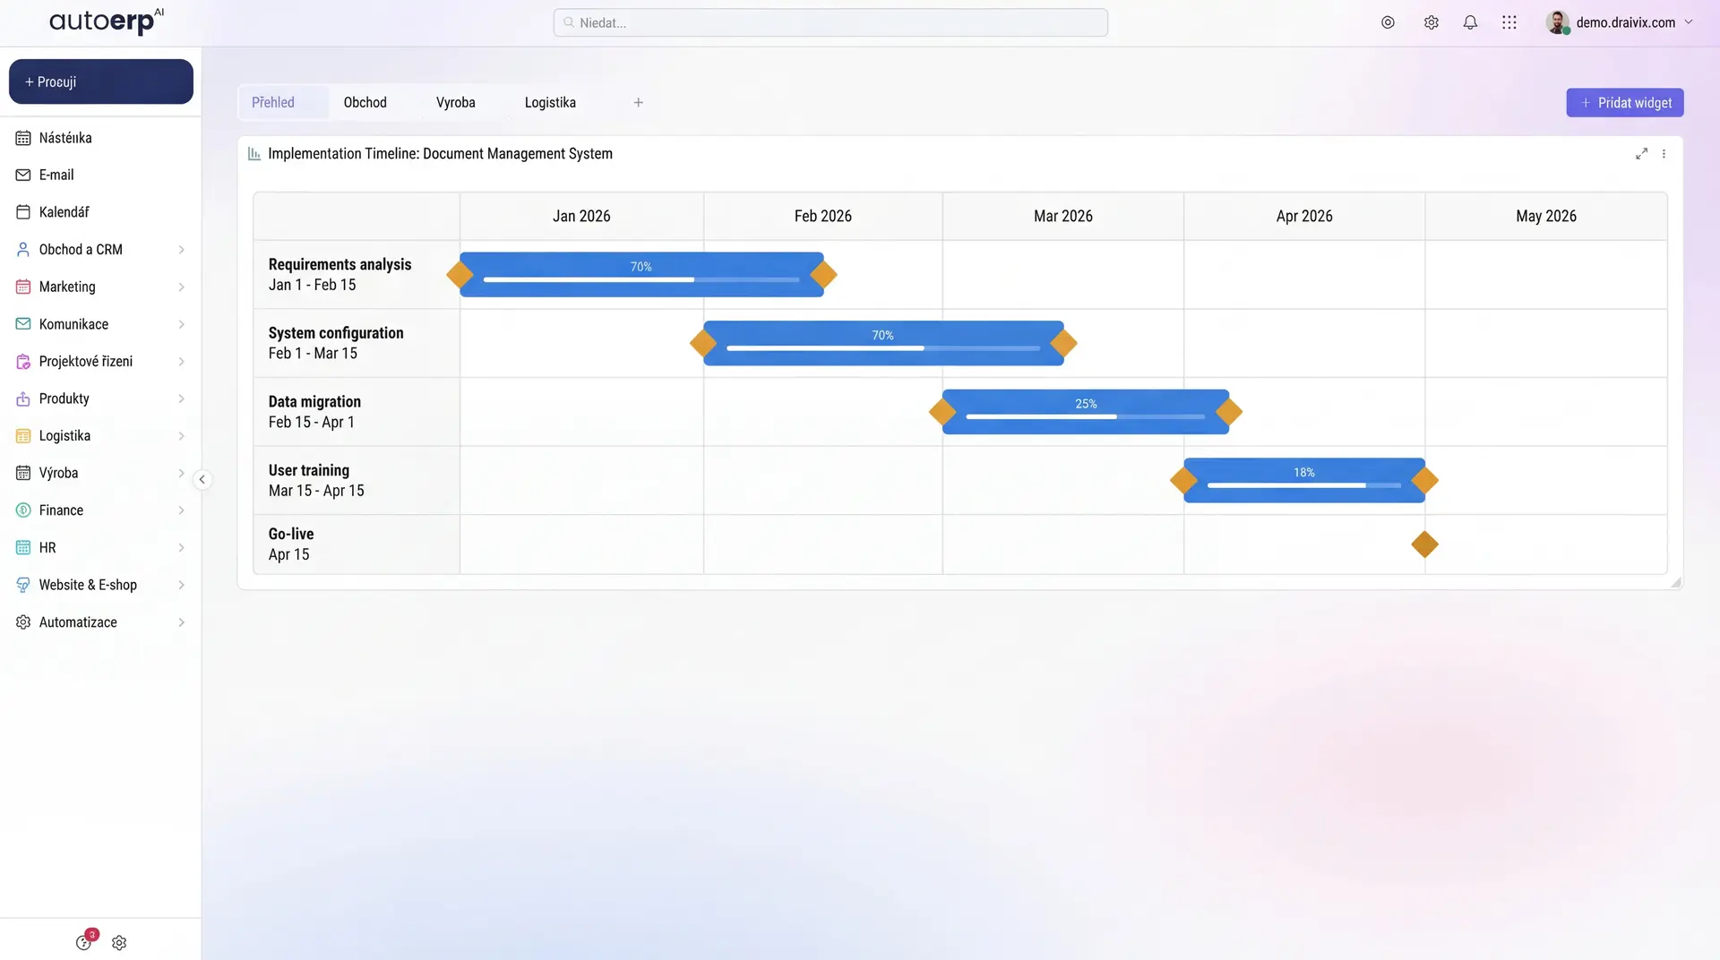The height and width of the screenshot is (960, 1720).
Task: Collapse the sidebar with the chevron arrow
Action: click(x=202, y=479)
